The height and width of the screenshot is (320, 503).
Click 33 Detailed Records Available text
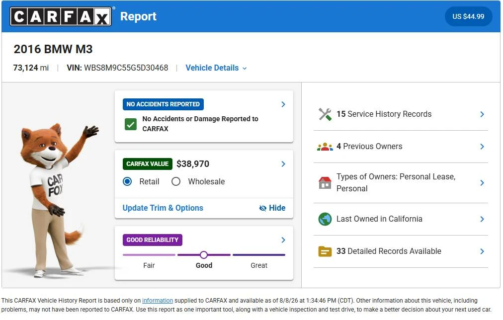[x=389, y=251]
